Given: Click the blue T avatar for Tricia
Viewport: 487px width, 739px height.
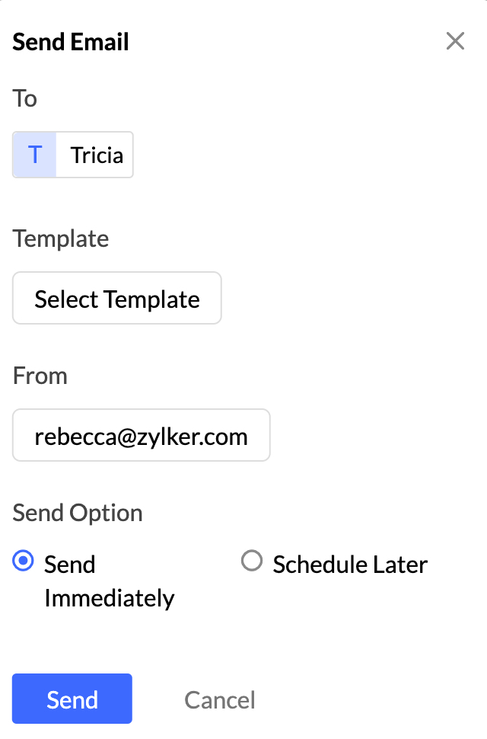Looking at the screenshot, I should [x=35, y=155].
